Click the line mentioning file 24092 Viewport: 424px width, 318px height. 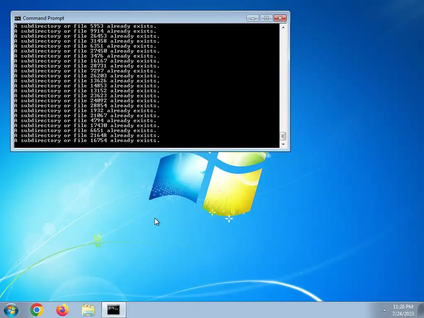(x=87, y=101)
